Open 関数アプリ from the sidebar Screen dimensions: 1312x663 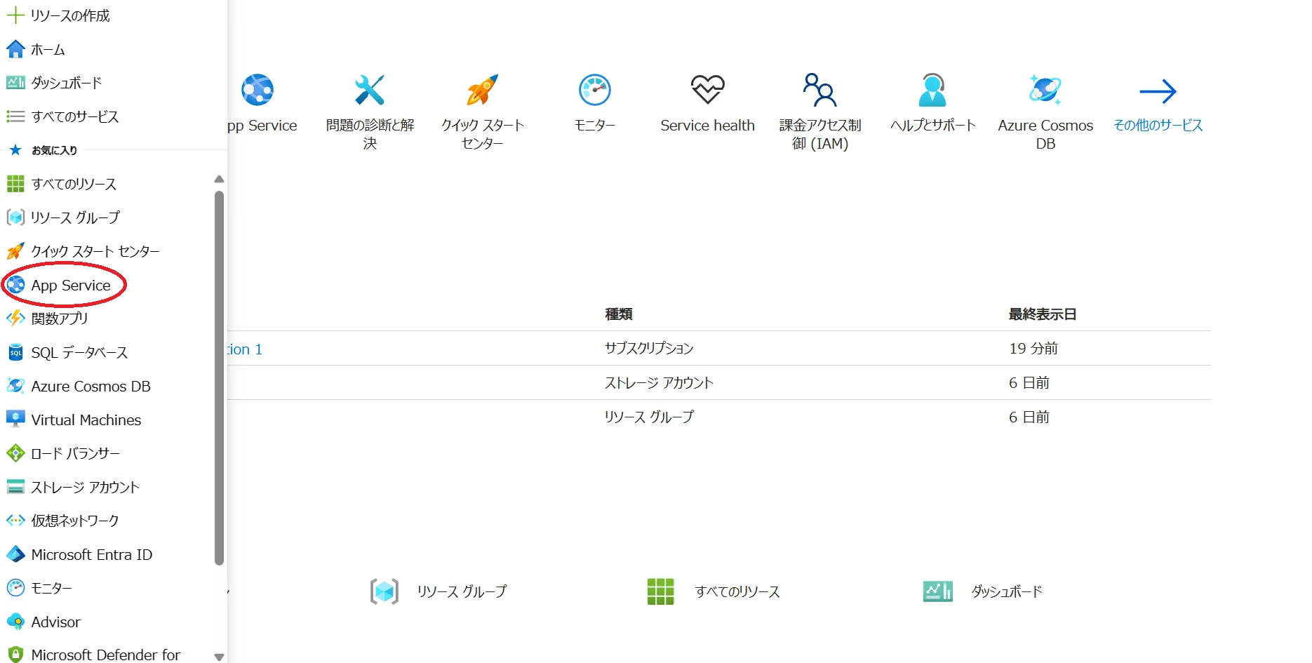[x=60, y=318]
